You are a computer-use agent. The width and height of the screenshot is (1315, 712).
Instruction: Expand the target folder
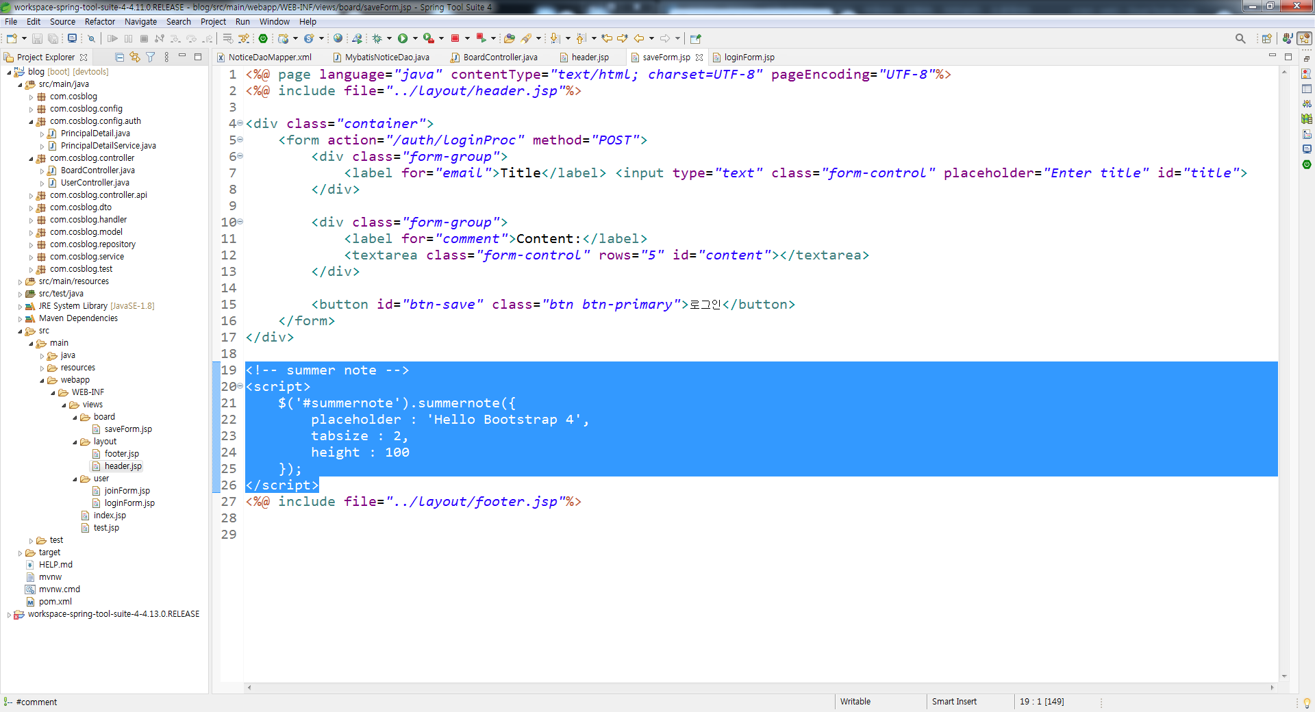pos(20,553)
